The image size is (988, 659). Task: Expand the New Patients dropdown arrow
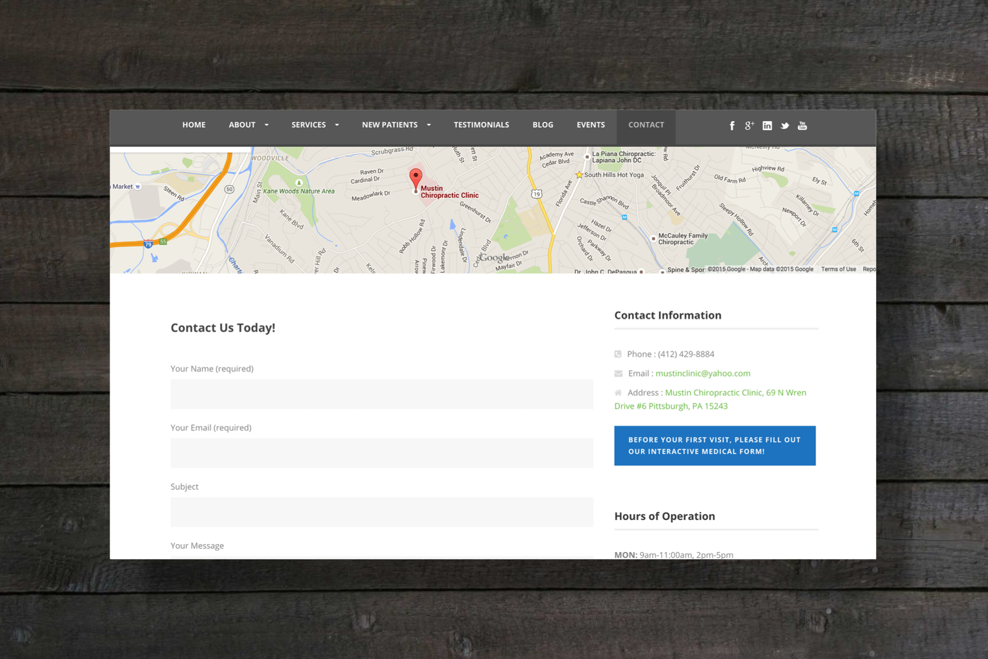(429, 125)
